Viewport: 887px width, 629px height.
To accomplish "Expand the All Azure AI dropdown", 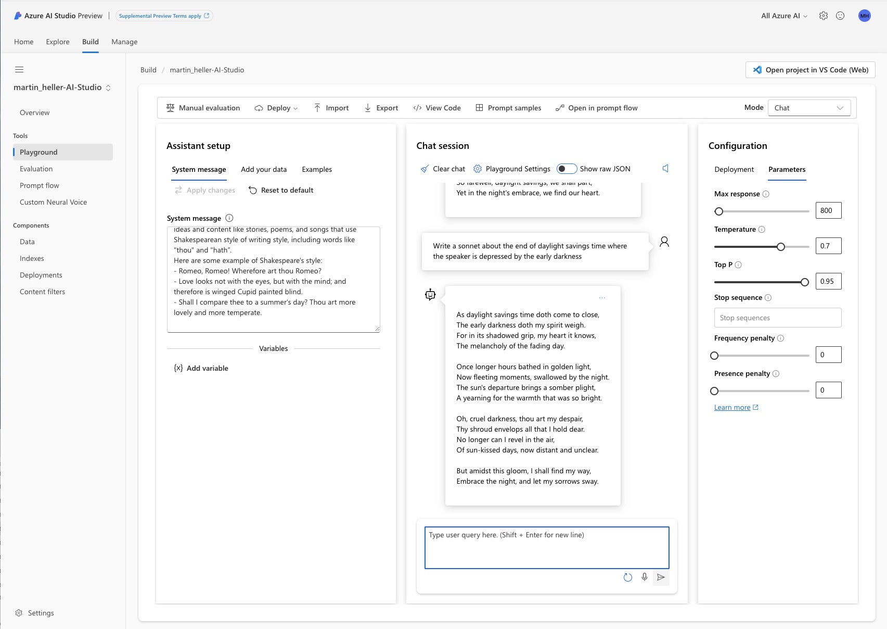I will [784, 16].
